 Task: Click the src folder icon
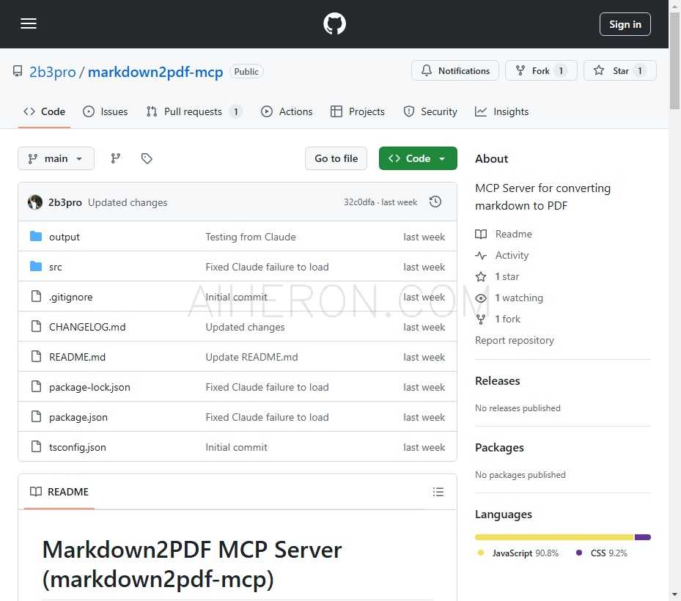(x=36, y=266)
